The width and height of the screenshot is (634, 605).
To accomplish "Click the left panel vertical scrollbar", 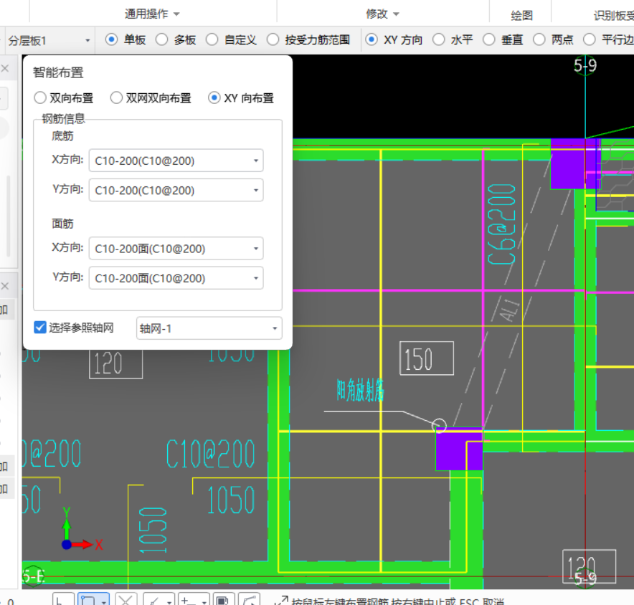I will (x=8, y=216).
